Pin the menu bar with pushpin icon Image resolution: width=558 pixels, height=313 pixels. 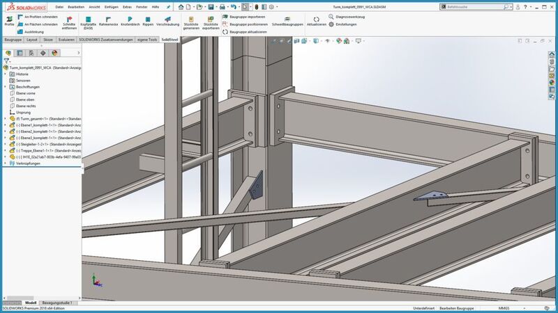(x=168, y=7)
